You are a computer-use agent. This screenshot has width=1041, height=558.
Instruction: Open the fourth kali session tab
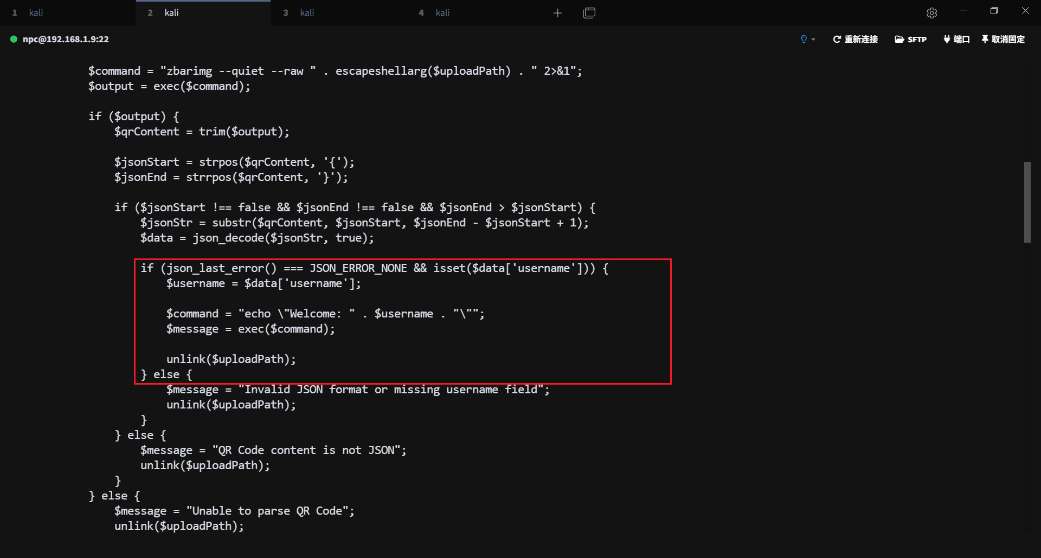pyautogui.click(x=442, y=12)
